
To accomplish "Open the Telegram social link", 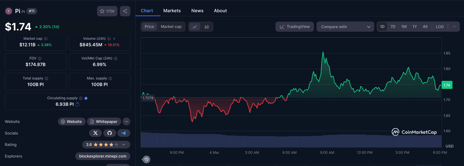I will point(124,133).
